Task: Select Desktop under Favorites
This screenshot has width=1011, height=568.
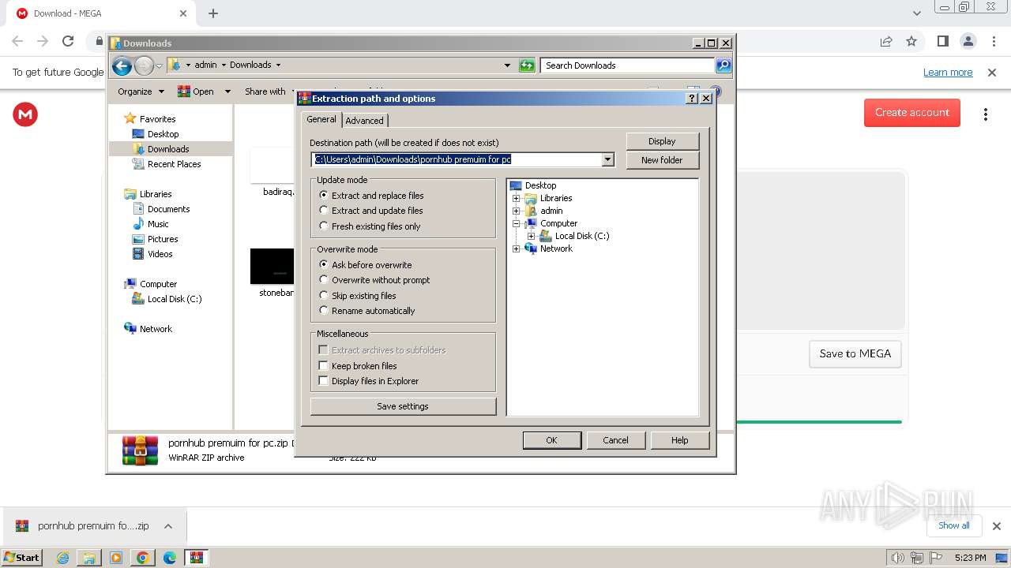Action: 163,134
